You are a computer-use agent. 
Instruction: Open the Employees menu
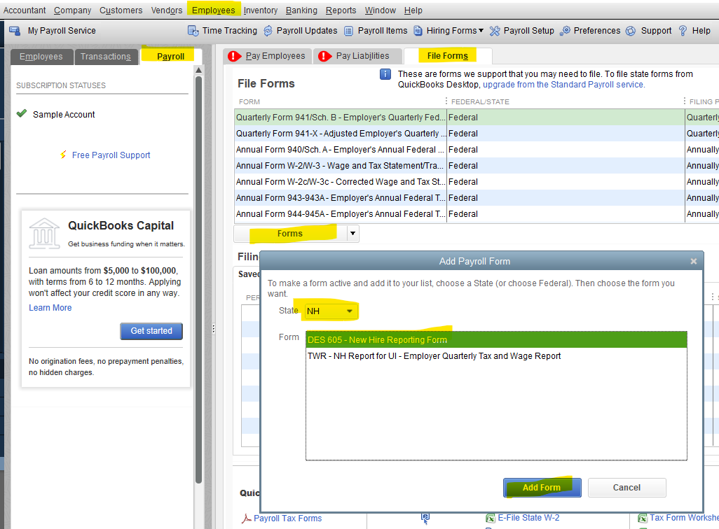(213, 10)
